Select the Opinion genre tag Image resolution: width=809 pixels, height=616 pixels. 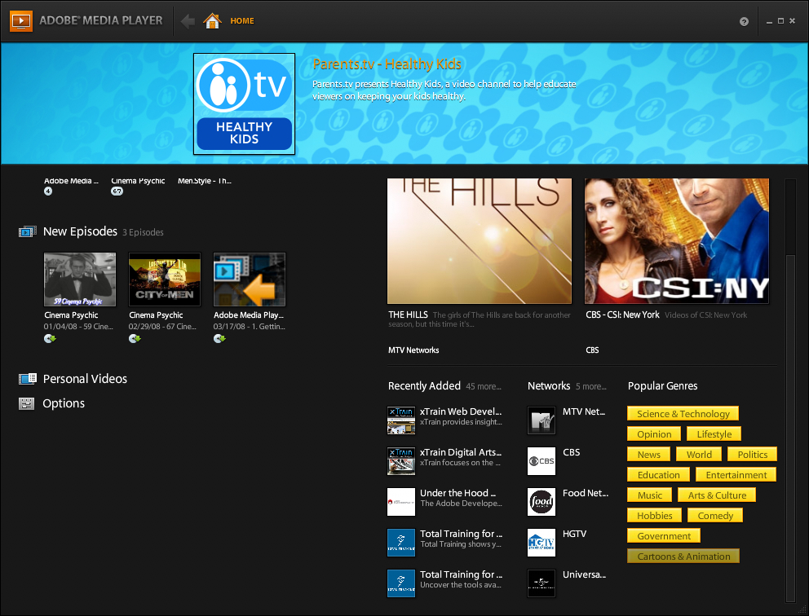click(654, 434)
